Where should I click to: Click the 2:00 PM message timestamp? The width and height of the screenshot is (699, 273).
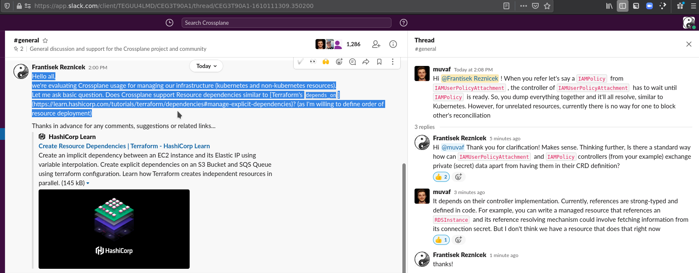98,68
